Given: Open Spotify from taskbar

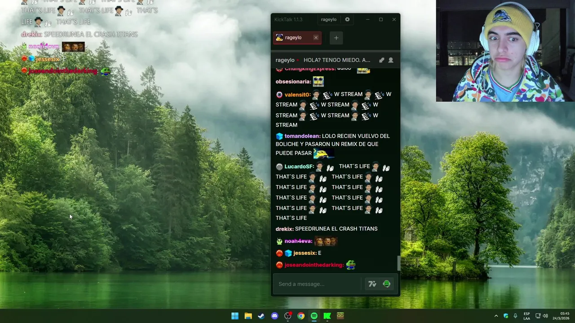Looking at the screenshot, I should (314, 316).
